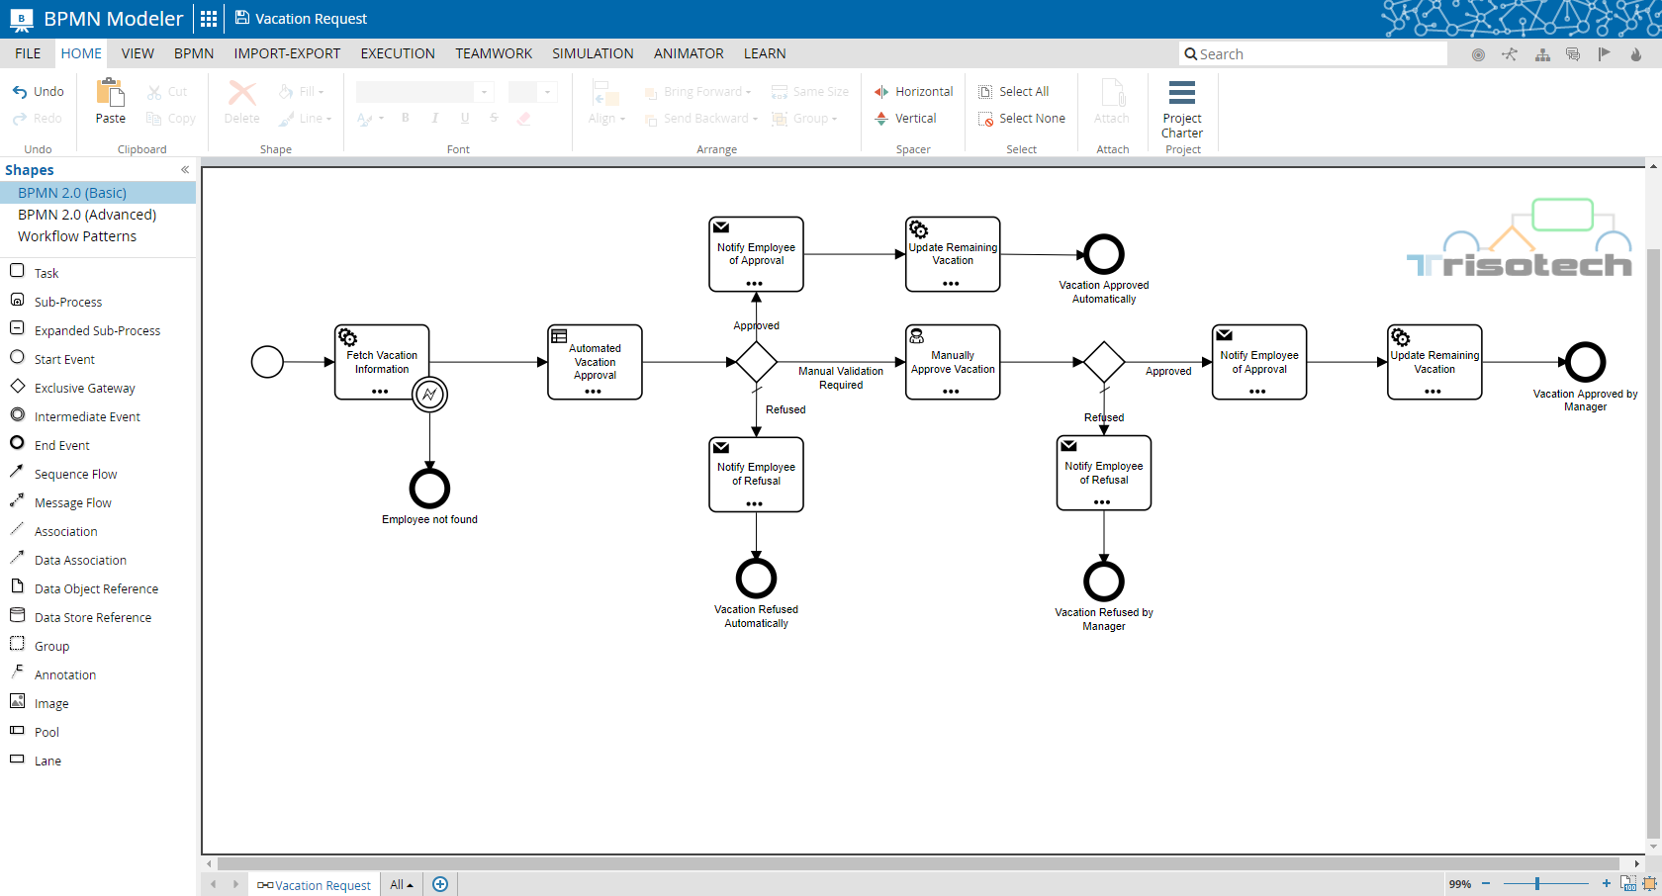Viewport: 1662px width, 896px height.
Task: Click the Undo arrow icon
Action: 20,92
